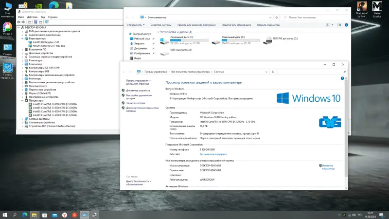Viewport: 389px width, 219px height.
Task: Open Picasa 3 desktop icon
Action: (x=7, y=29)
